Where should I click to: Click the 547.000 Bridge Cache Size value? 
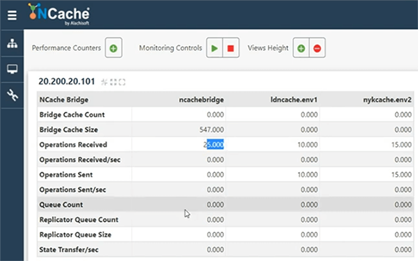click(212, 129)
